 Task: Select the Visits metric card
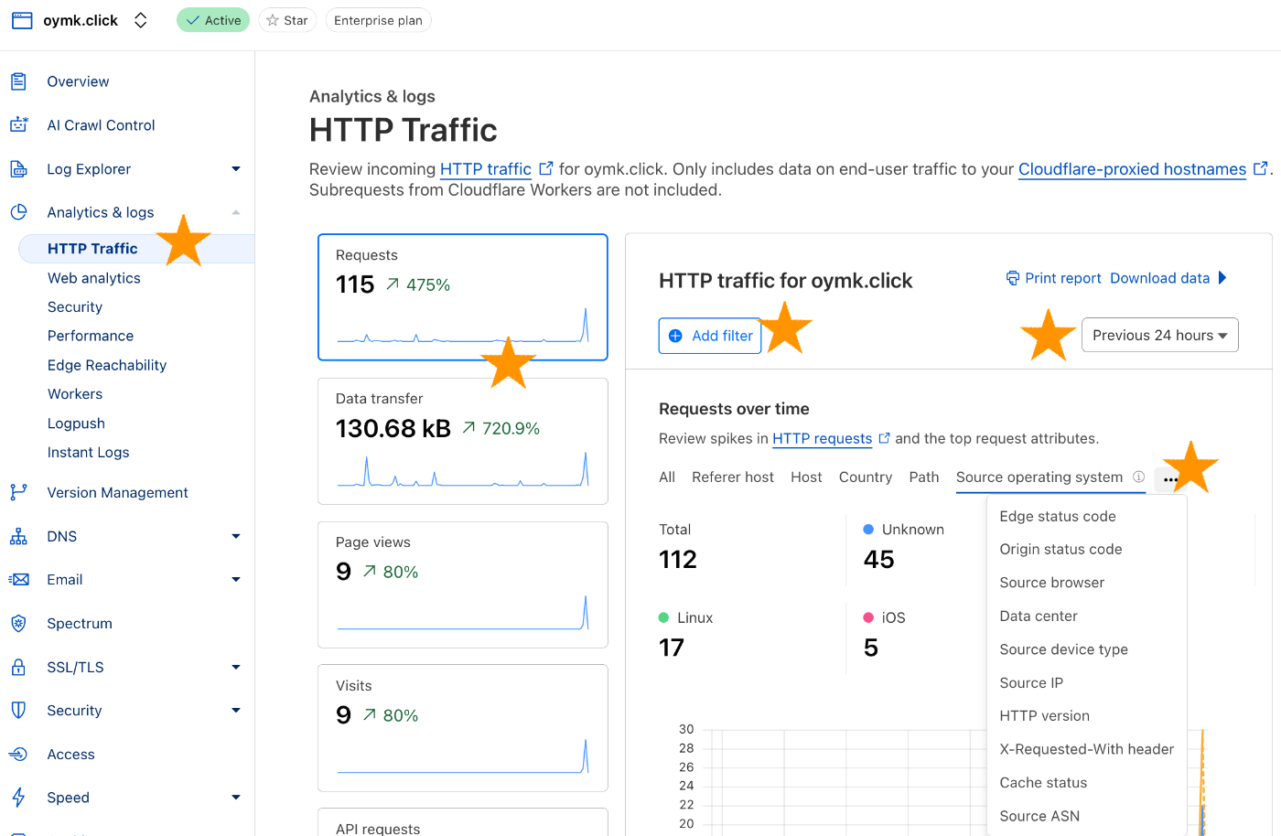coord(463,728)
